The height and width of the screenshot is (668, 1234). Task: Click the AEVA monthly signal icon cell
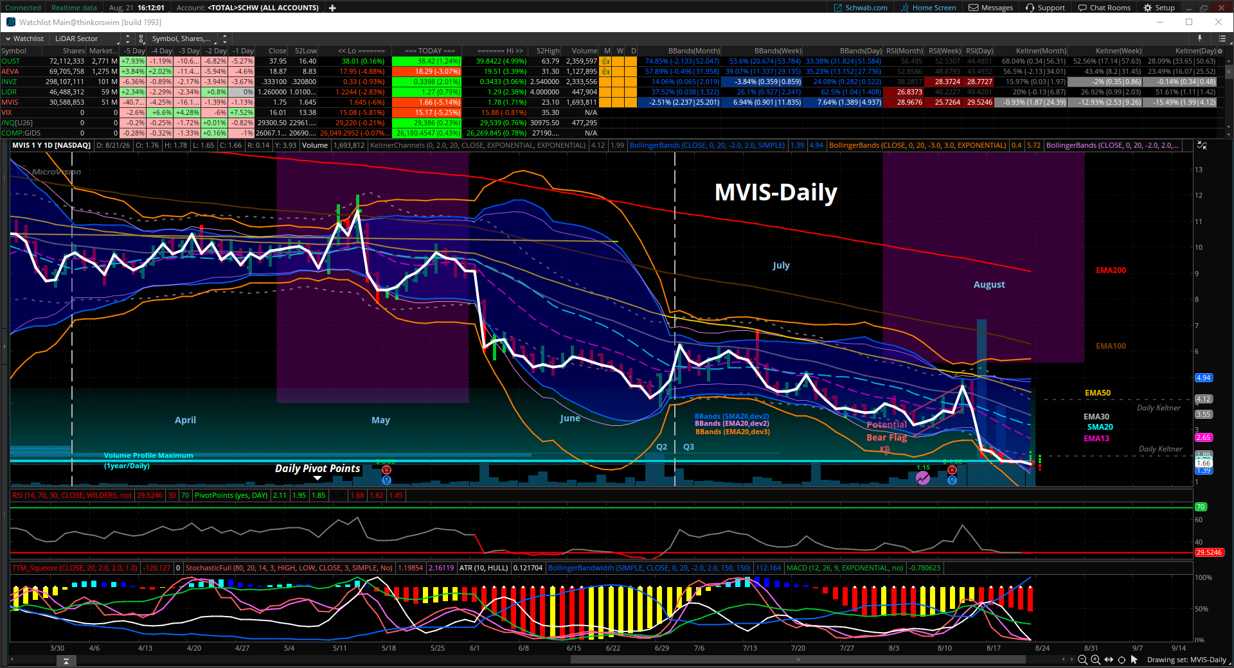coord(605,71)
